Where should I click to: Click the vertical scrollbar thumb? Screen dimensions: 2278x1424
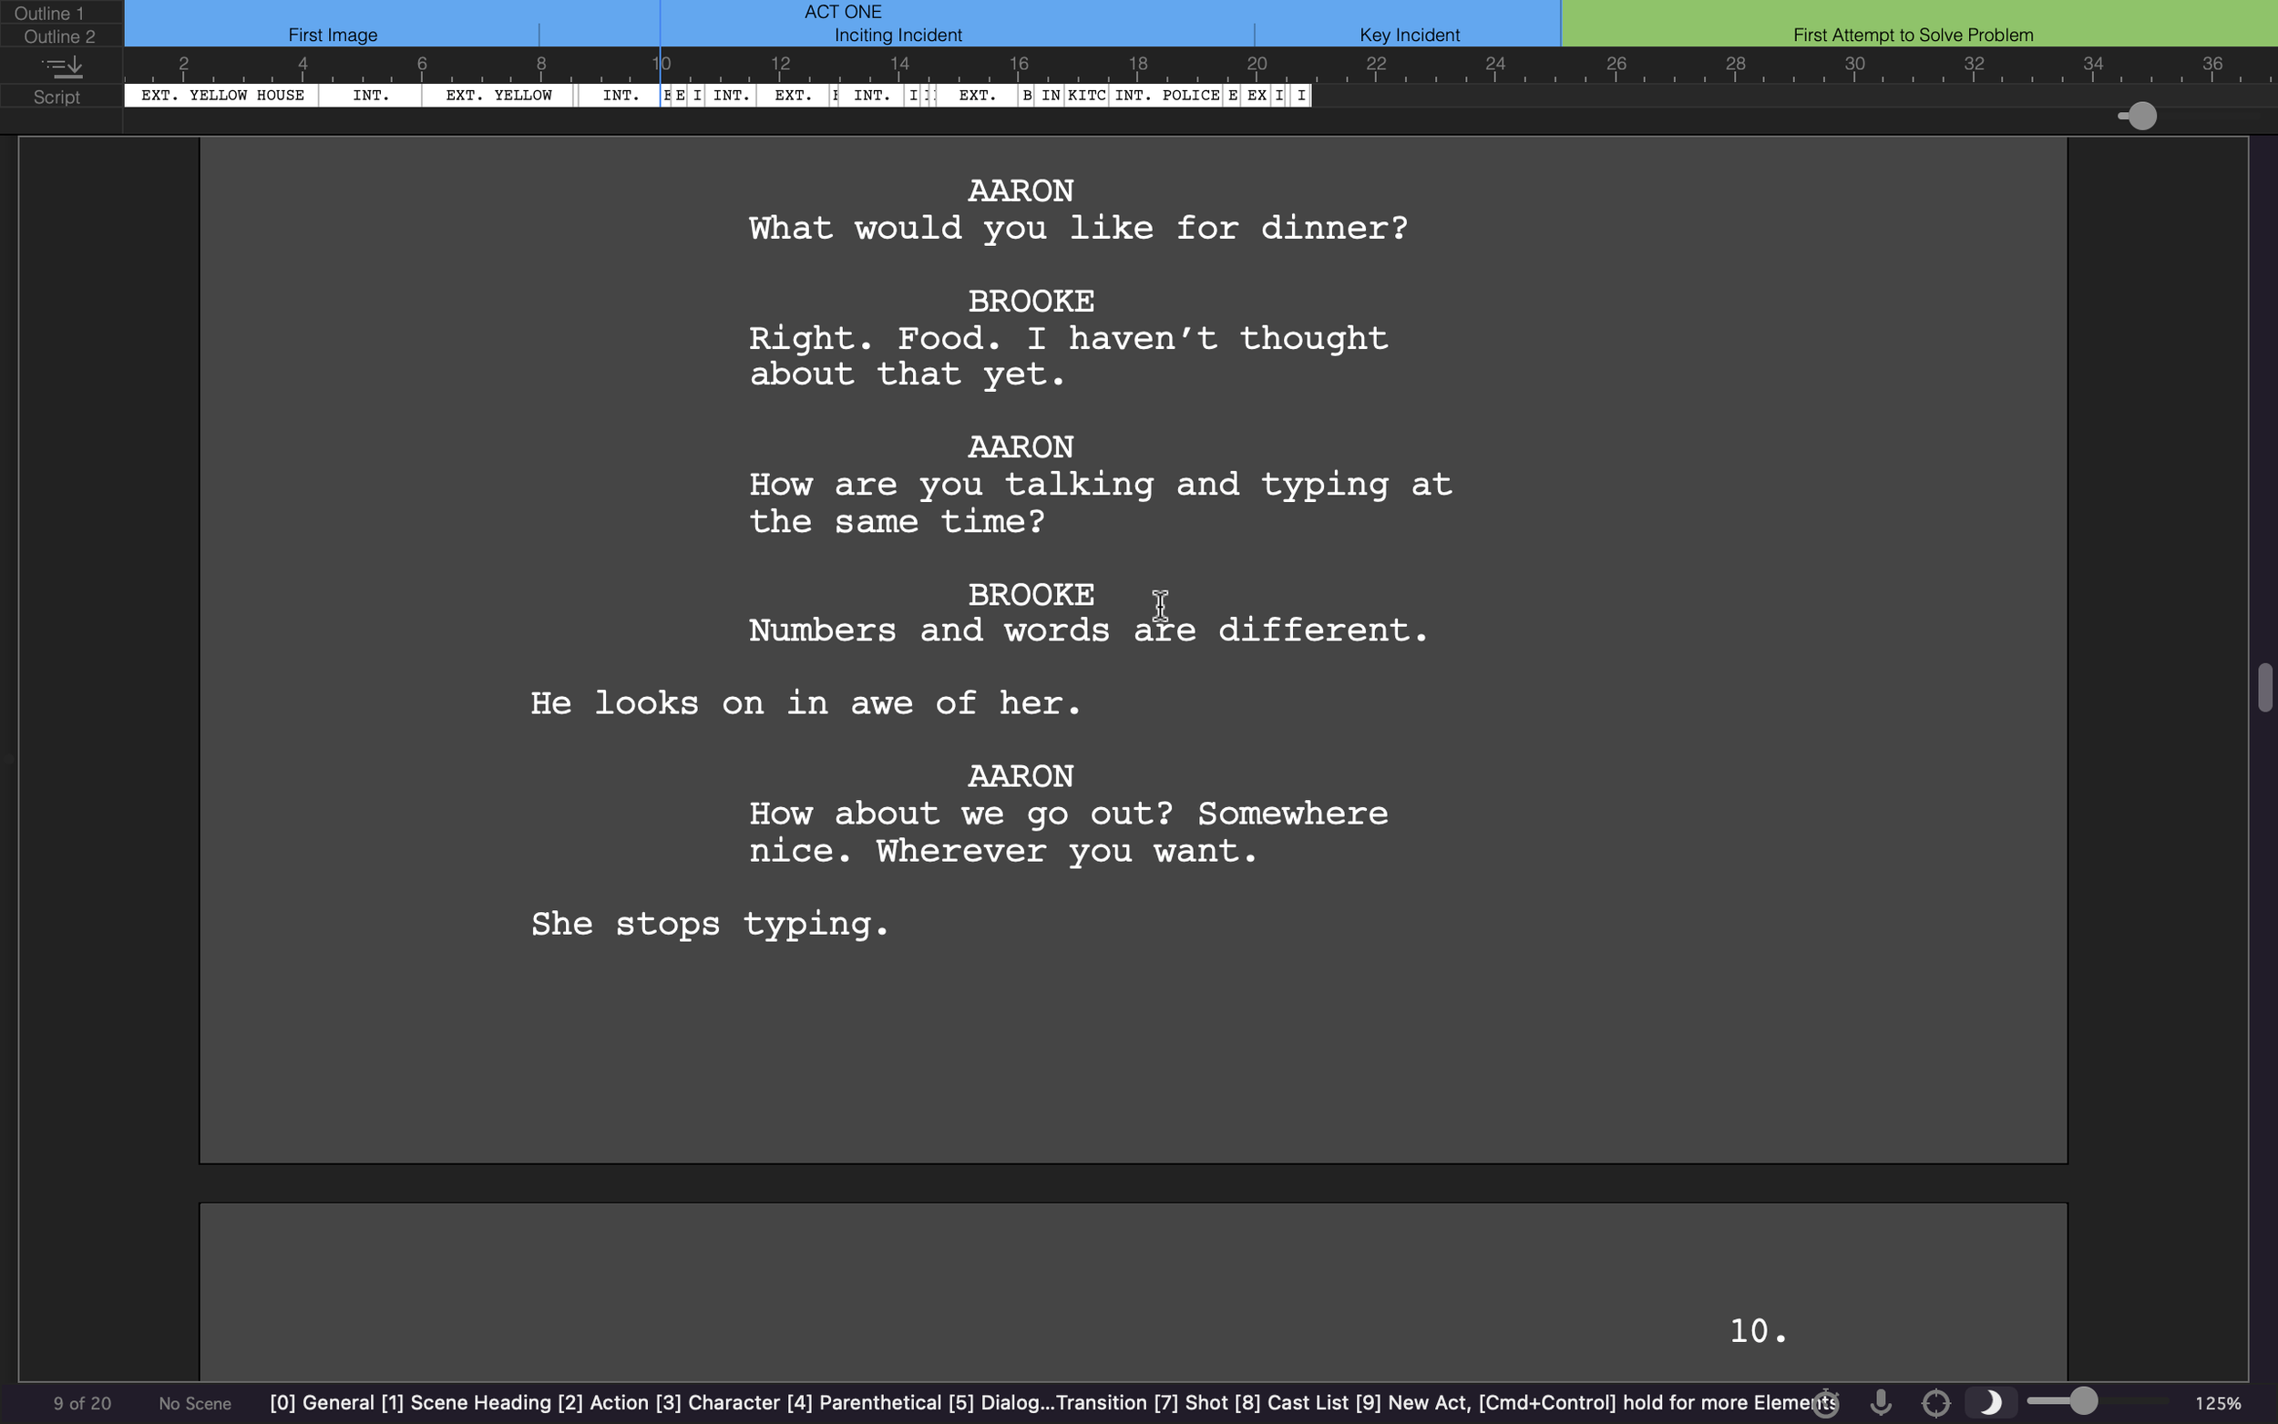[x=2265, y=688]
